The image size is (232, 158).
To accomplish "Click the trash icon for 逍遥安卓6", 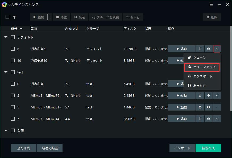I will pyautogui.click(x=200, y=49).
